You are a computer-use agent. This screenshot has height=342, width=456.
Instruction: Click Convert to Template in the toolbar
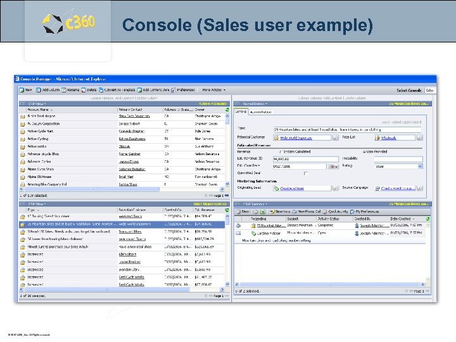(117, 90)
